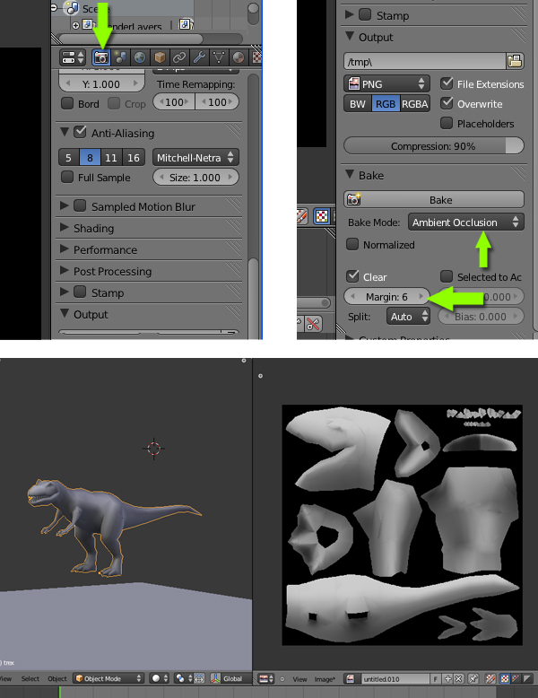
Task: Click the pin image icon in UV editor
Action: point(473,679)
